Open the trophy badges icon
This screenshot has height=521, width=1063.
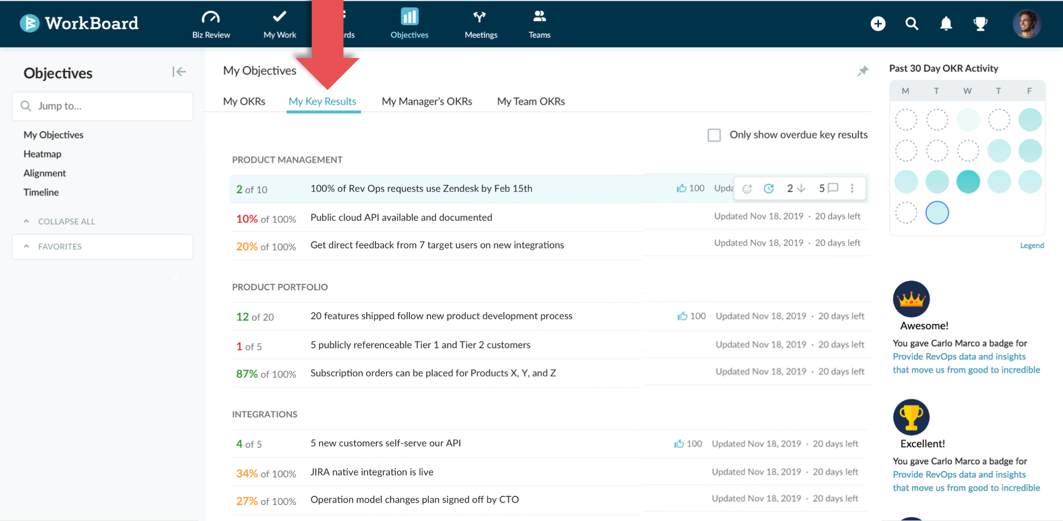coord(980,23)
